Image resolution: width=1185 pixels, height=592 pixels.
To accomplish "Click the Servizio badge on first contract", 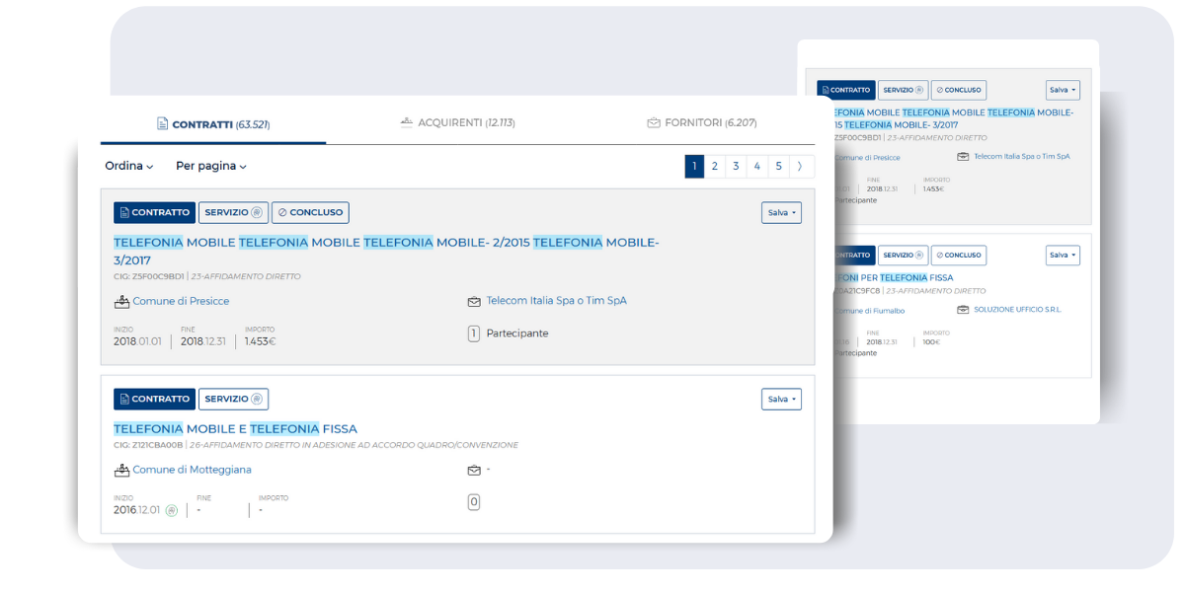I will point(233,212).
